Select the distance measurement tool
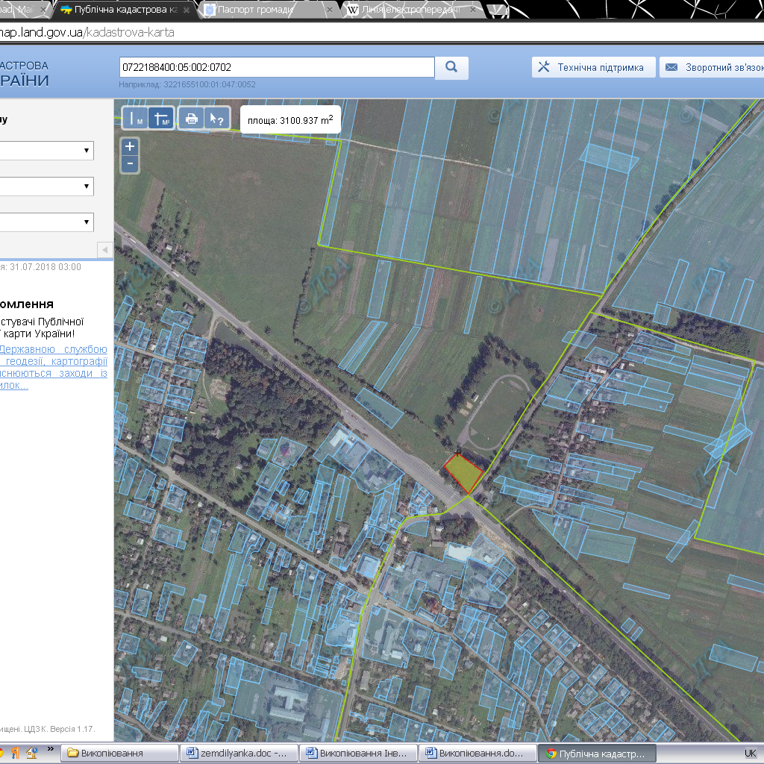This screenshot has width=764, height=764. 137,118
